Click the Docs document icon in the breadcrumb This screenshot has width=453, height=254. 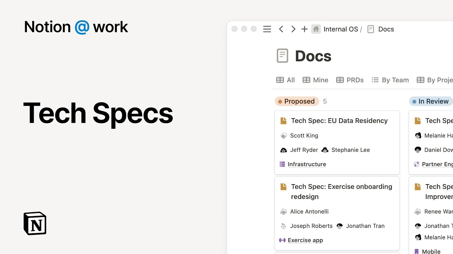pyautogui.click(x=371, y=29)
